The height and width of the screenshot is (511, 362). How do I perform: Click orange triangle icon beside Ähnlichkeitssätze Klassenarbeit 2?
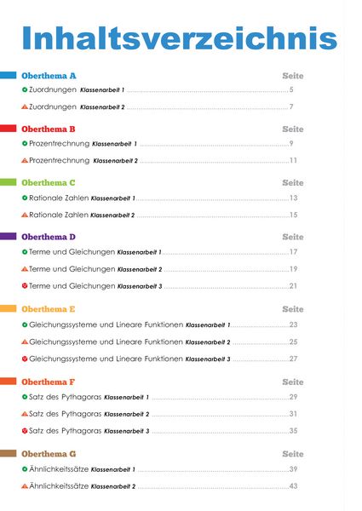tap(25, 486)
